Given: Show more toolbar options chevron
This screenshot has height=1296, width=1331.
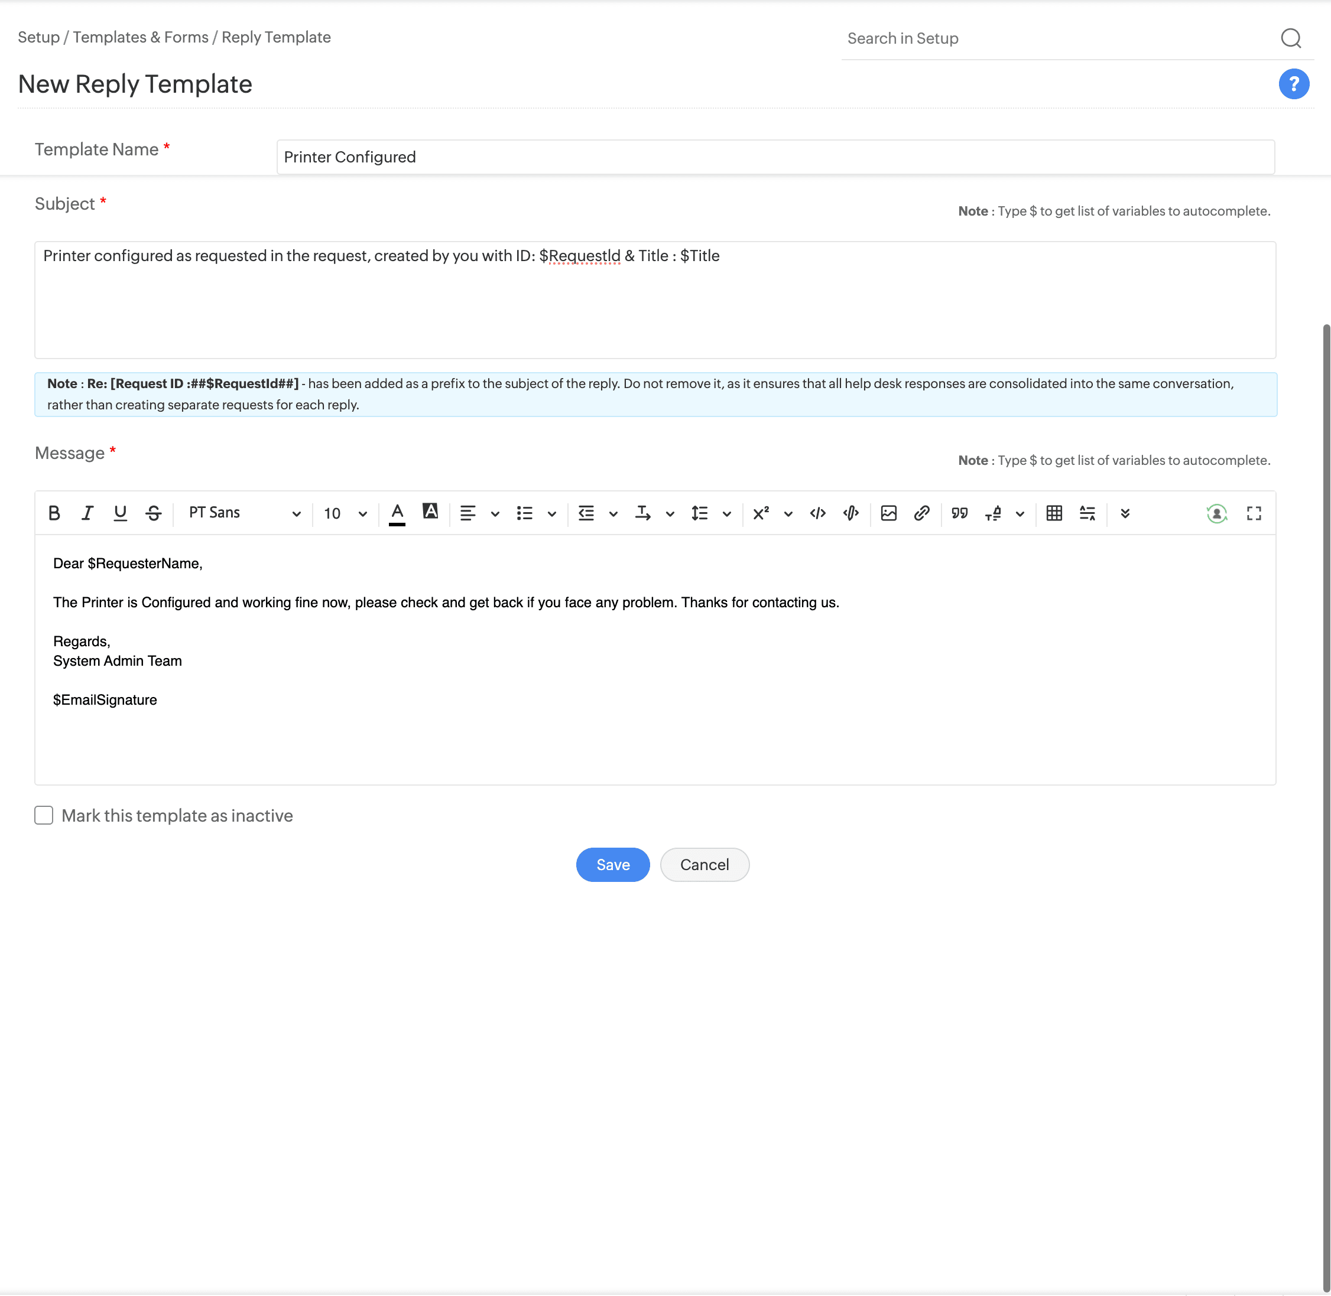Looking at the screenshot, I should (1125, 513).
